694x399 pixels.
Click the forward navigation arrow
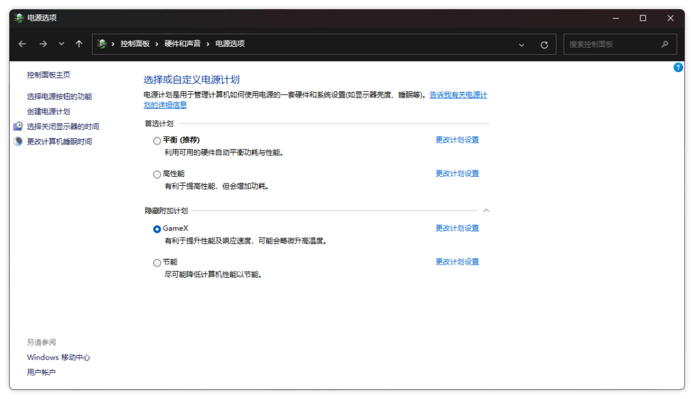tap(43, 44)
